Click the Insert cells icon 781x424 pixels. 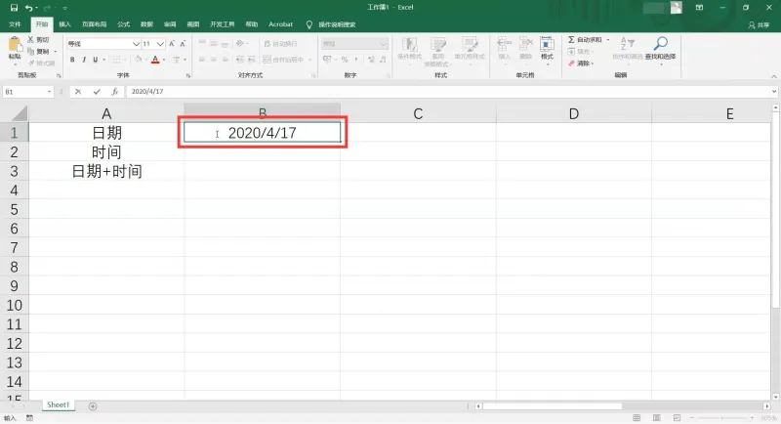(504, 44)
